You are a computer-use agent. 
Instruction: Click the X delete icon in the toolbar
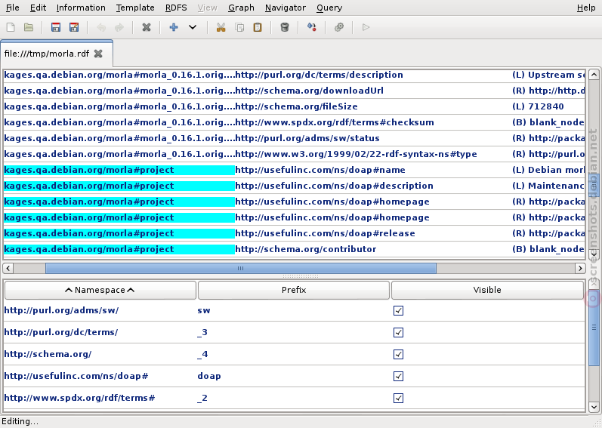(x=147, y=27)
